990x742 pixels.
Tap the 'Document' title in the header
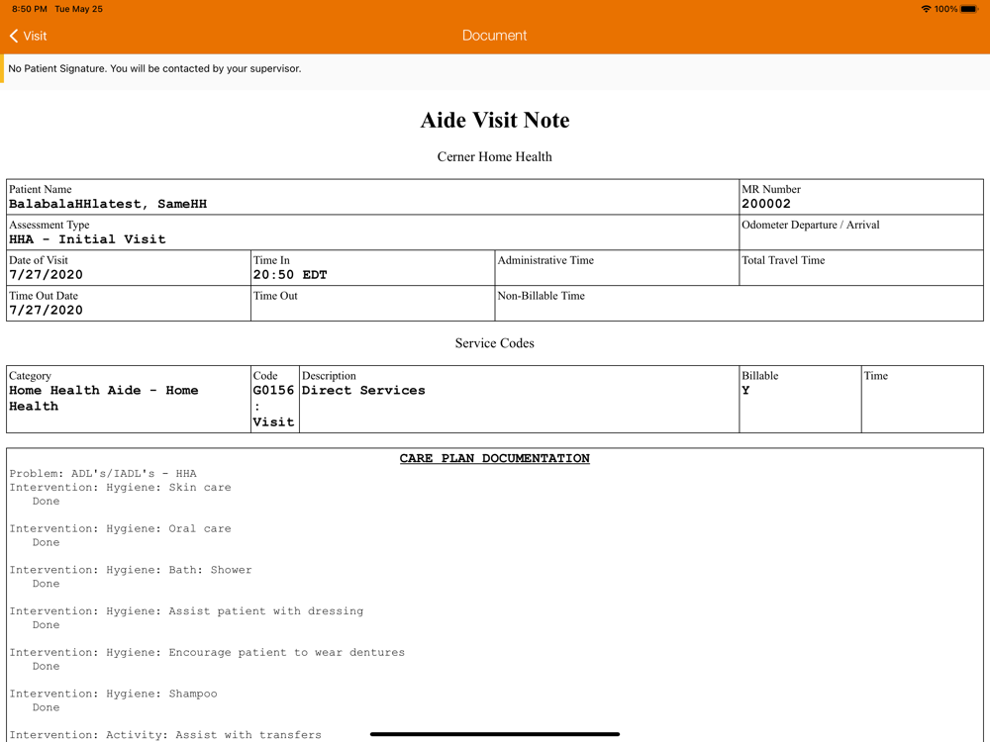(x=494, y=36)
